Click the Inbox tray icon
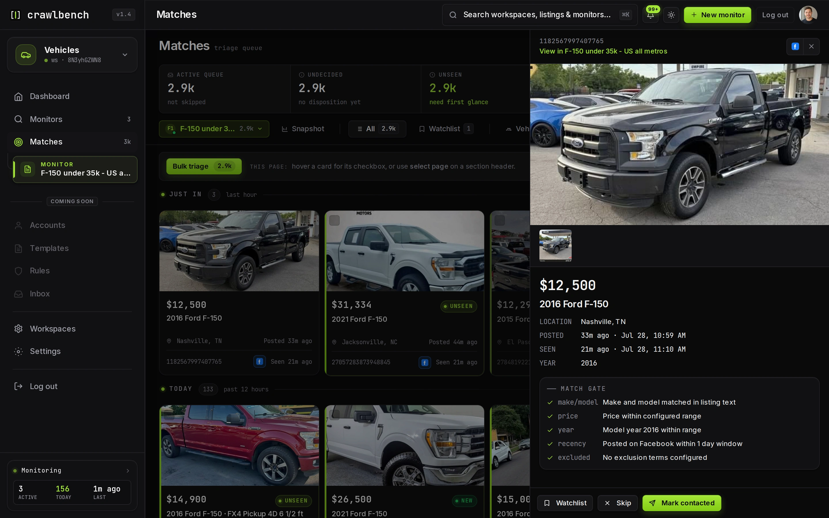The width and height of the screenshot is (829, 518). [18, 294]
